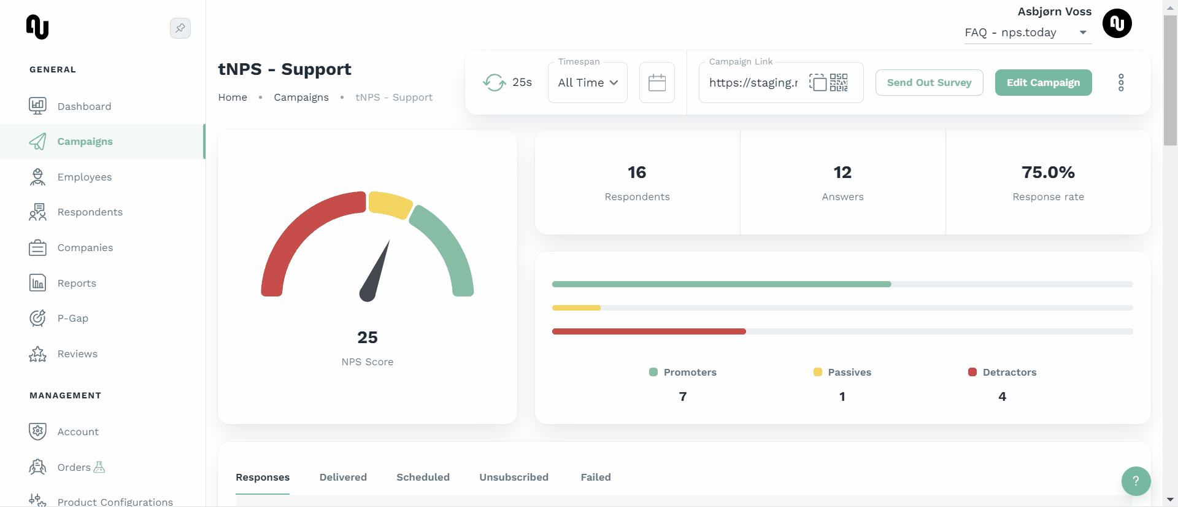Click the Campaign Link URL field

(753, 82)
